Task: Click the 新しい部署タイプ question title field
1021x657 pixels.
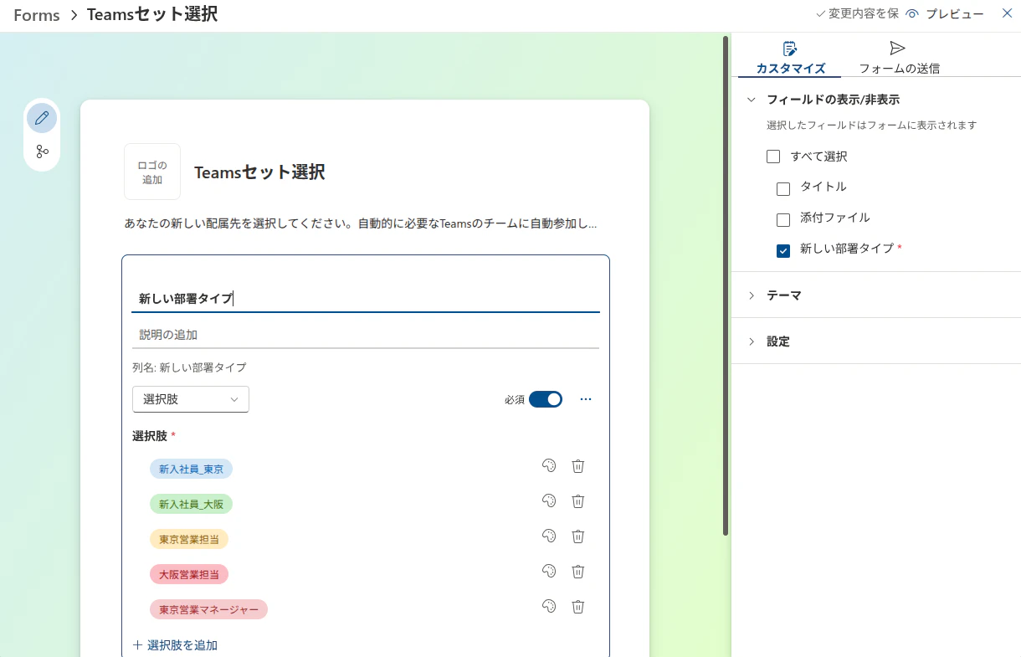Action: (366, 299)
